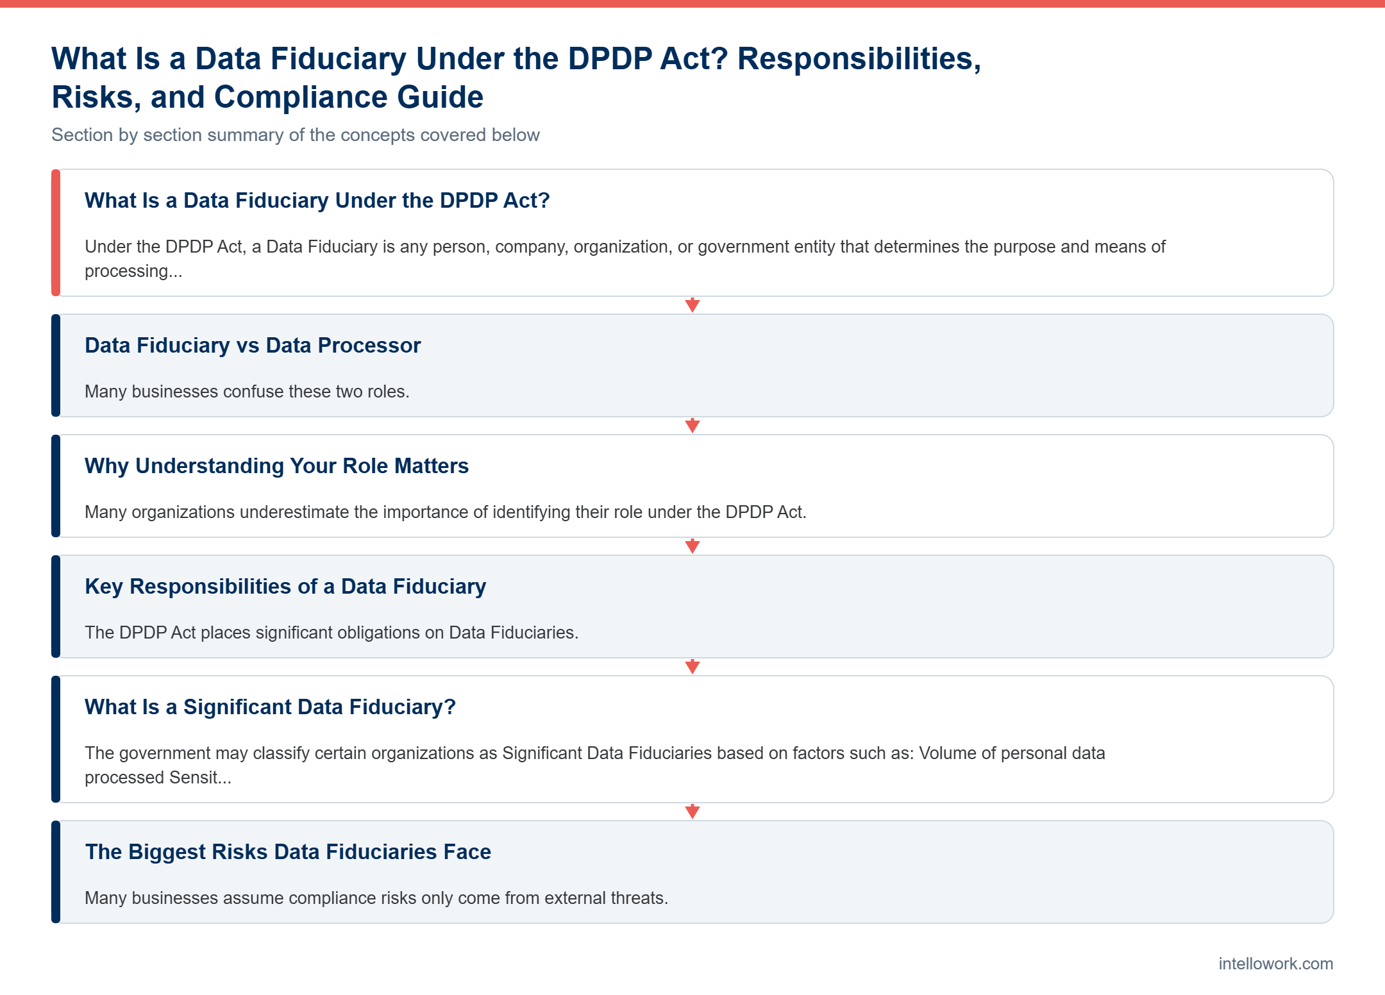The height and width of the screenshot is (995, 1385).
Task: Click the main title "What Is a Data Fiduciary Under the DPDP Act? Responsibilities, Risks, and Compliance Guide"
Action: click(516, 78)
